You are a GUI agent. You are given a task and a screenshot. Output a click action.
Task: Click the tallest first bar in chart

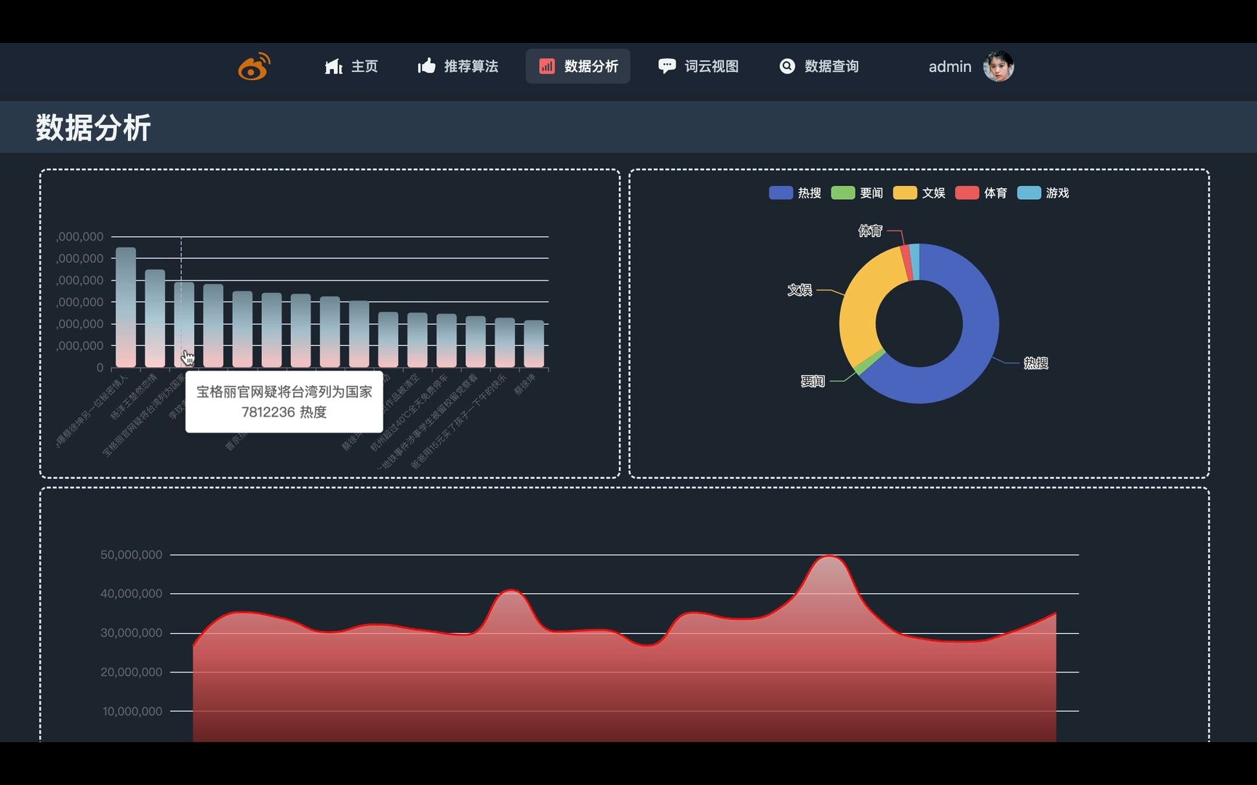(x=126, y=307)
